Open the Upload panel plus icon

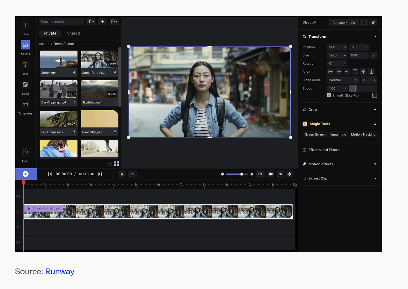(x=25, y=25)
